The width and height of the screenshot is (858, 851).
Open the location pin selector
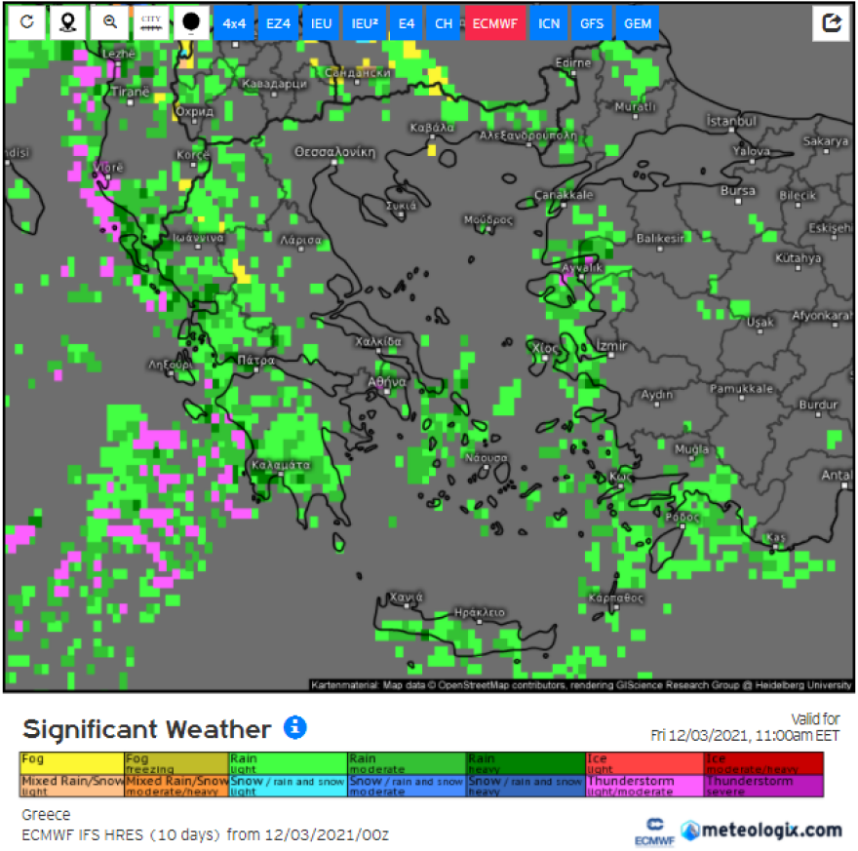(67, 22)
